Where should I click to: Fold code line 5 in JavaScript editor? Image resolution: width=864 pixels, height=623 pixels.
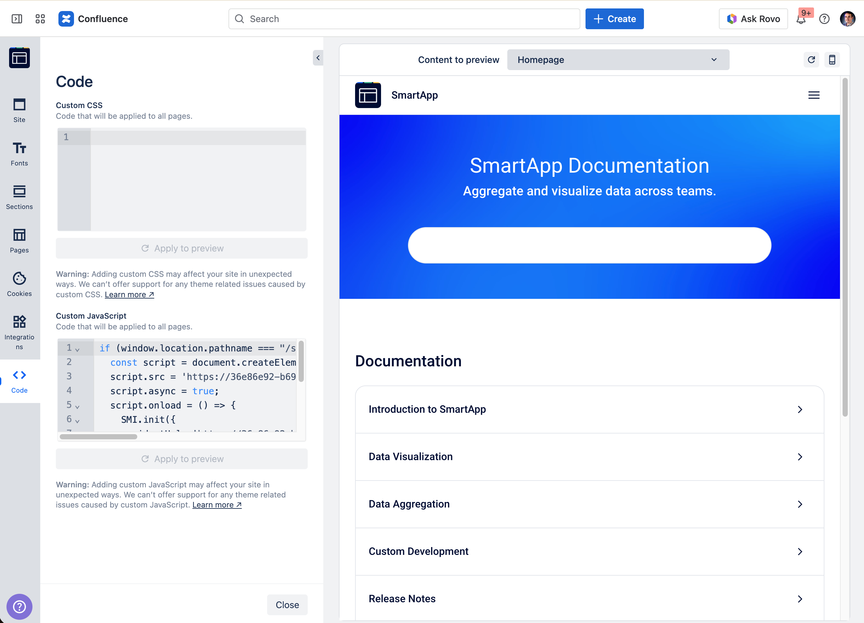(77, 407)
